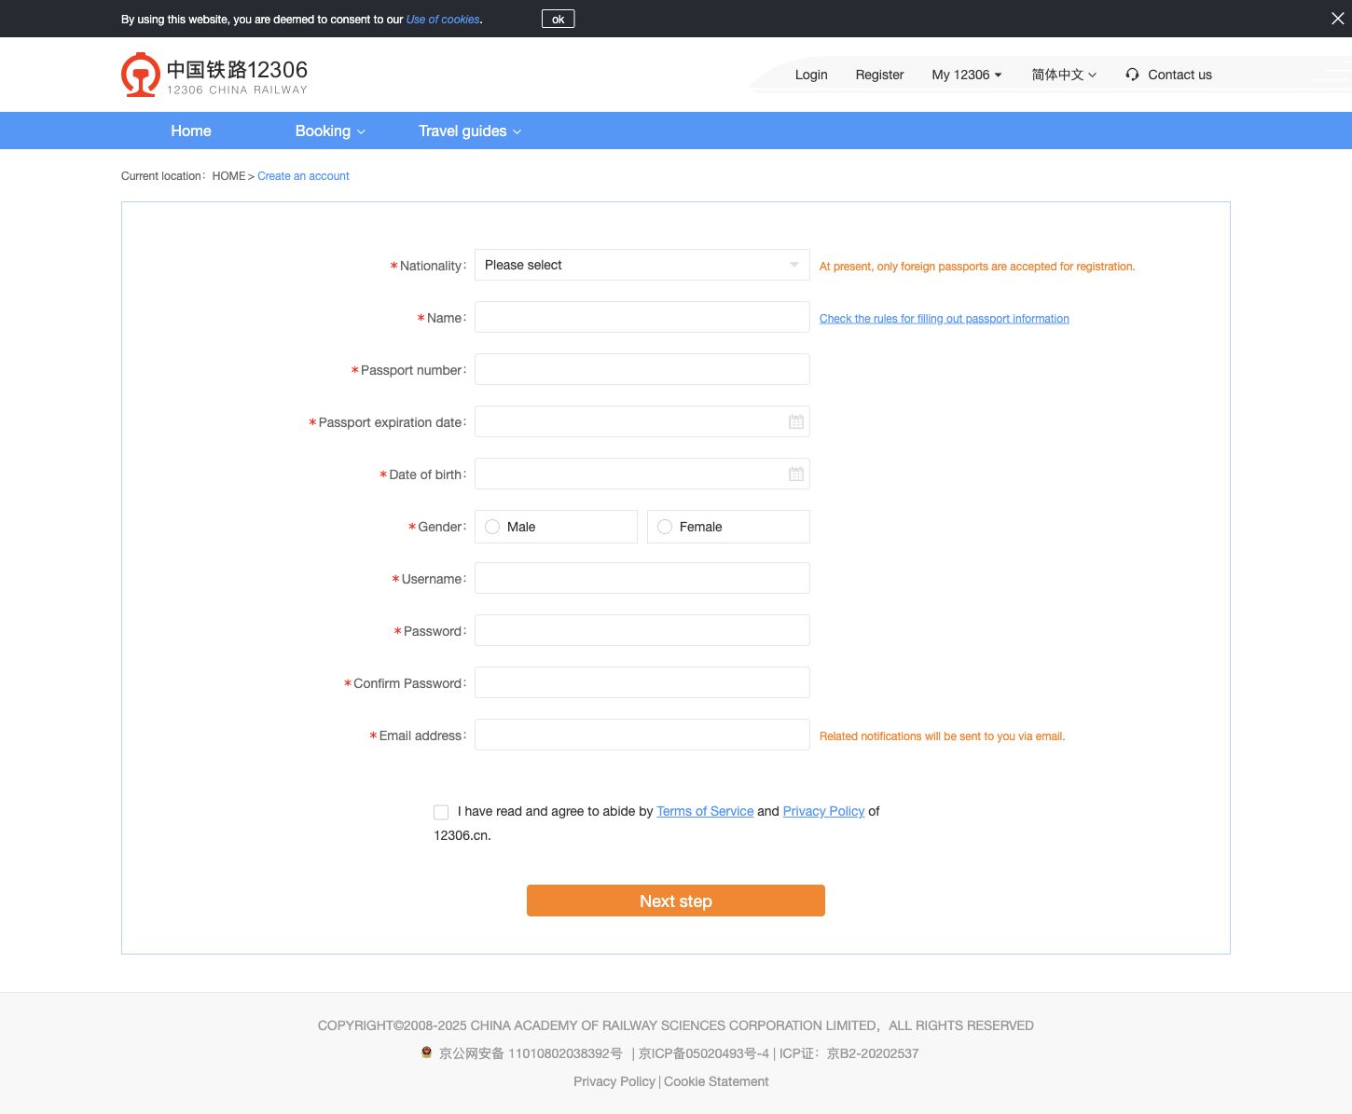The height and width of the screenshot is (1114, 1352).
Task: Focus the Date of birth field
Action: tap(642, 474)
